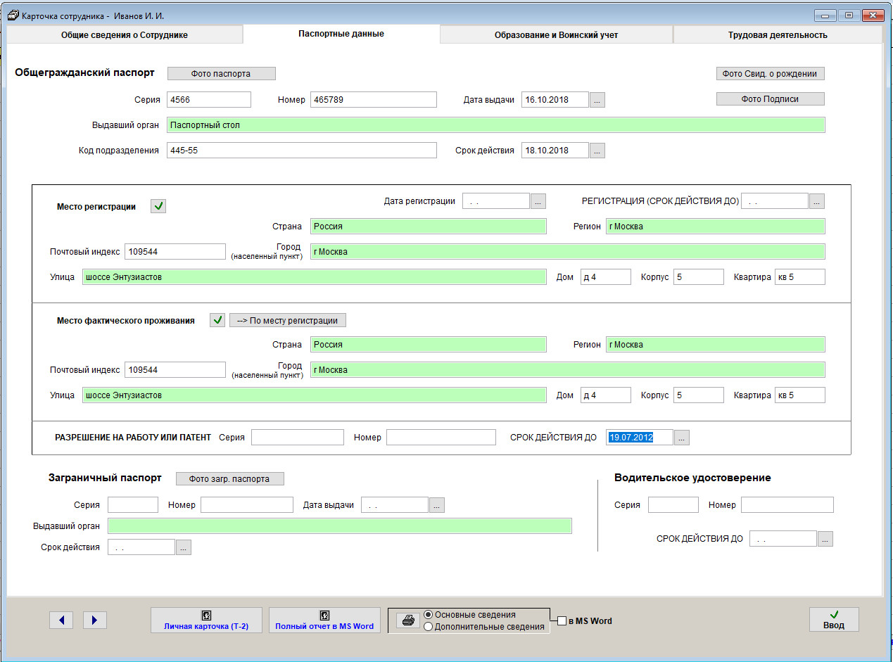Go to previous employee record arrow
The height and width of the screenshot is (662, 893).
tap(61, 620)
